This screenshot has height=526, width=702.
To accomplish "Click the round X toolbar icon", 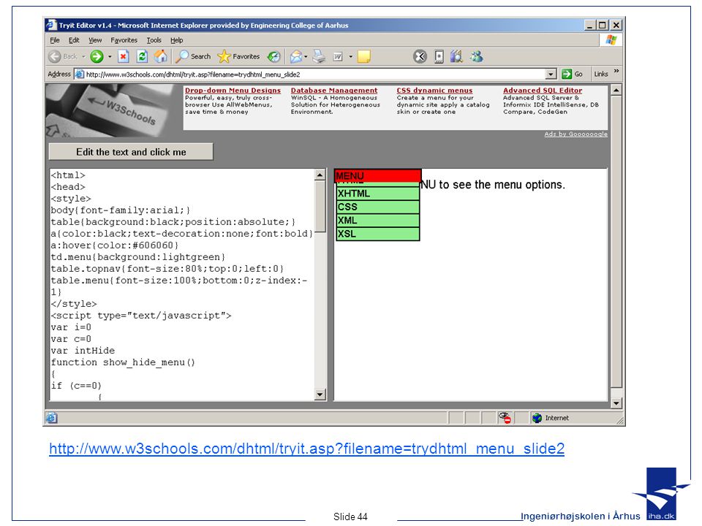I will point(420,56).
